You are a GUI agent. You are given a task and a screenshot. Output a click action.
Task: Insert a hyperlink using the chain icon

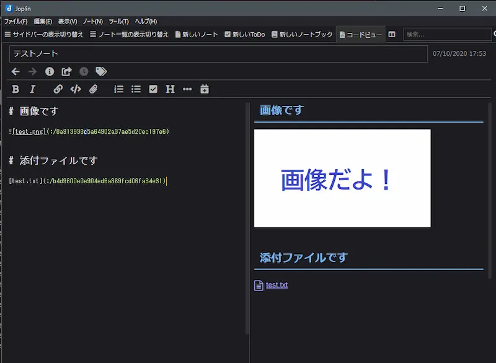[x=58, y=89]
